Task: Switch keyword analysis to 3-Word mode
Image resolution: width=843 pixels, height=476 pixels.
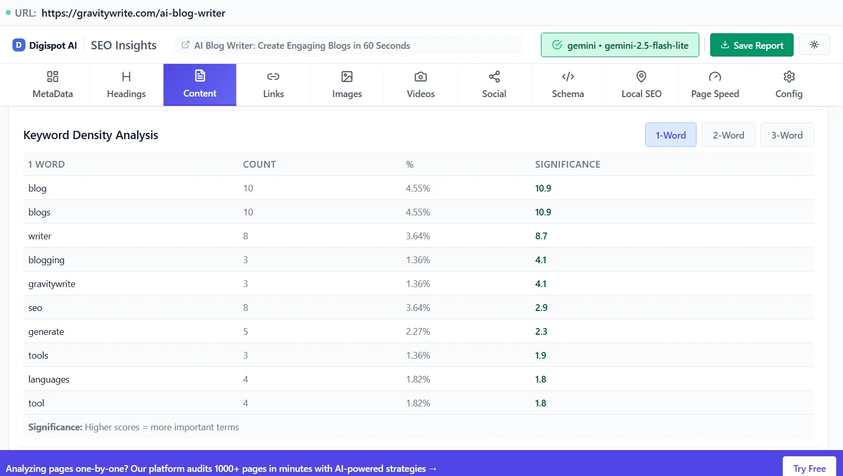Action: 786,134
